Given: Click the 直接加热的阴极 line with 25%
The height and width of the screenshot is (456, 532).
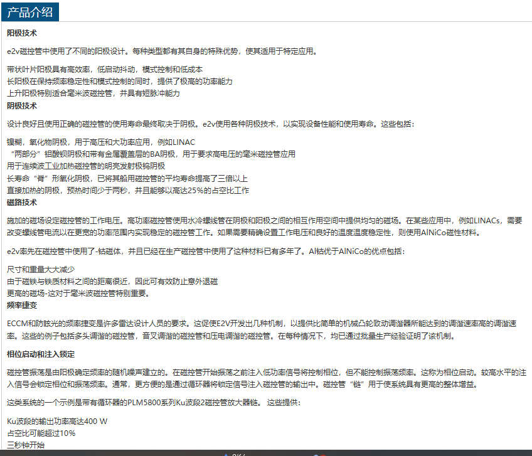Looking at the screenshot, I should point(128,190).
